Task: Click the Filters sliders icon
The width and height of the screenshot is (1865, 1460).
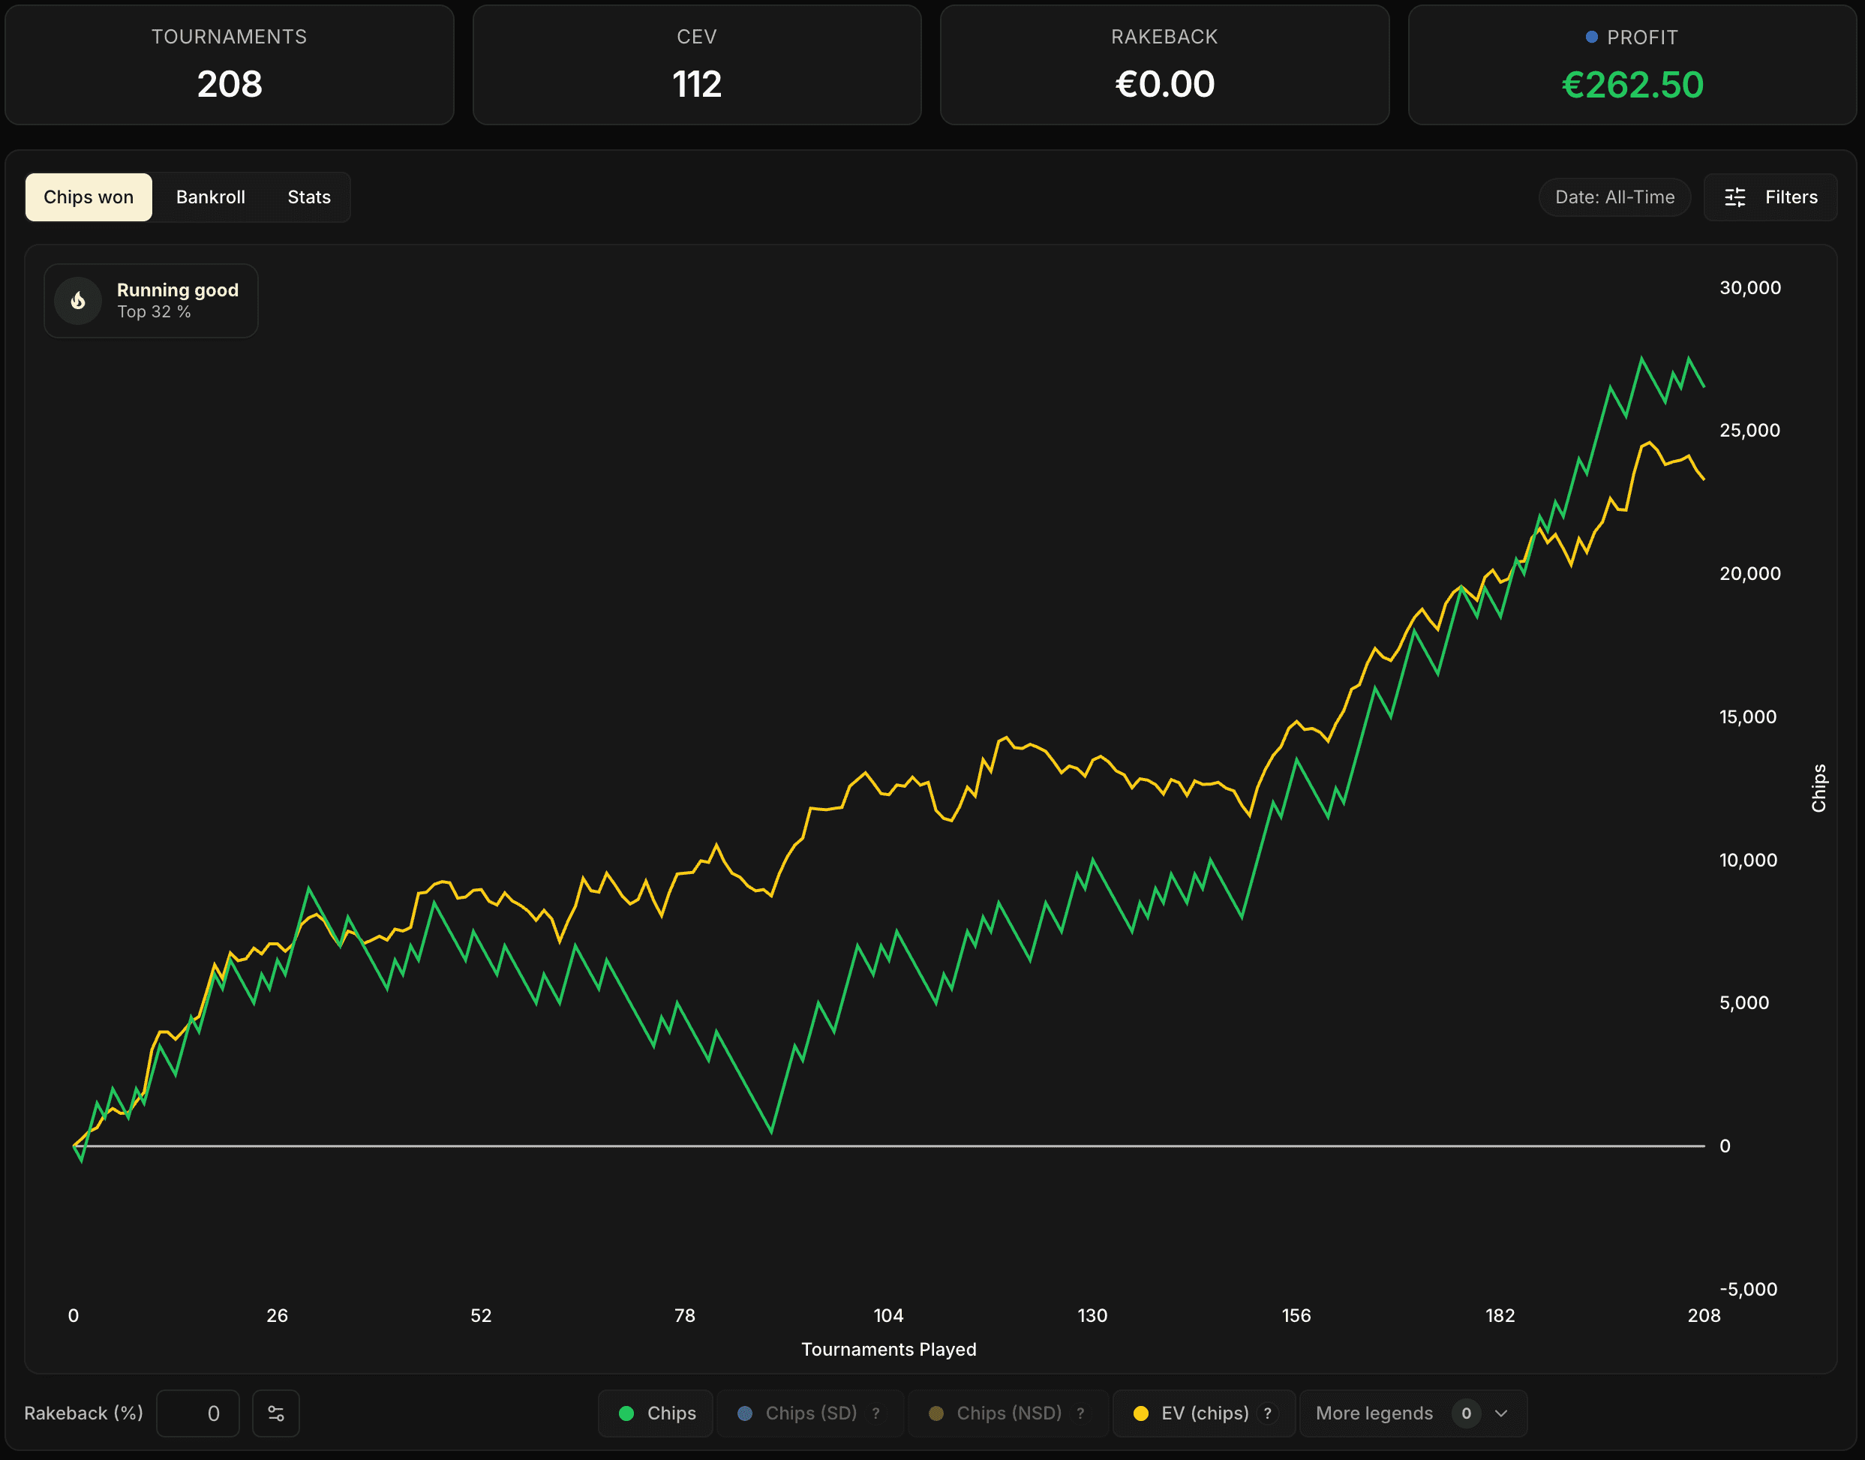Action: (1734, 197)
